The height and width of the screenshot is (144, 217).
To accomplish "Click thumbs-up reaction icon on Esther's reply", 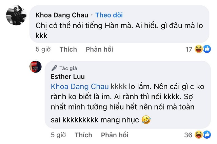I will click(205, 135).
